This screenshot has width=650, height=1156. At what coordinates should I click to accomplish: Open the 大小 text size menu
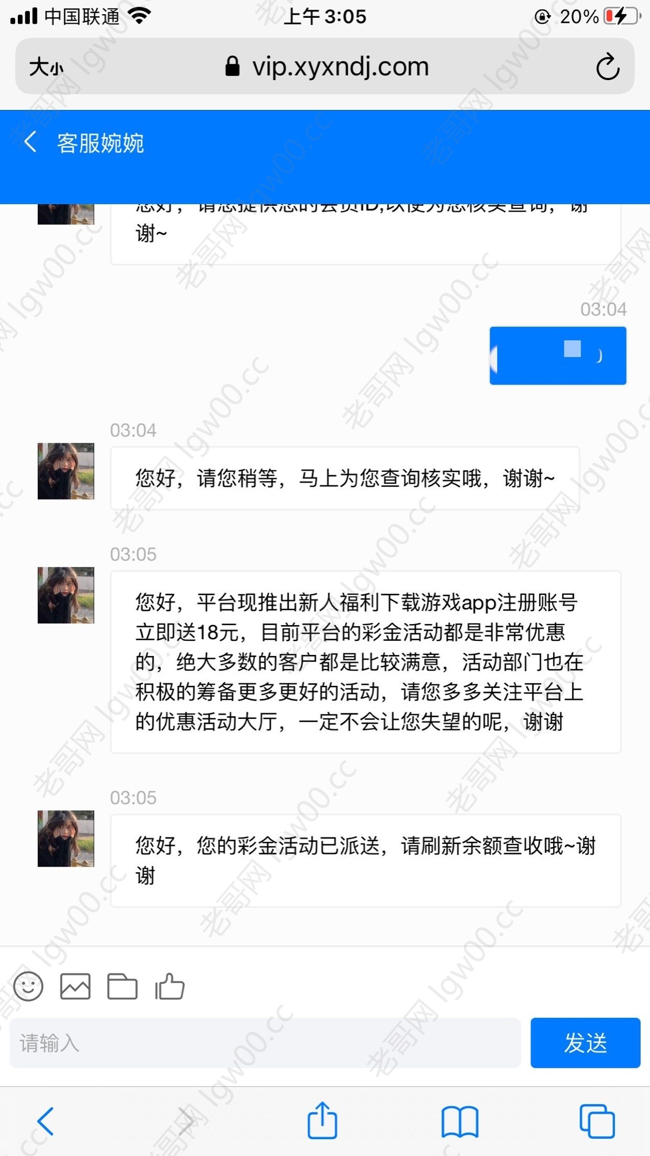pos(46,67)
